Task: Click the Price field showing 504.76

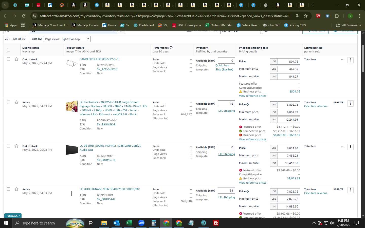Action: (289, 62)
